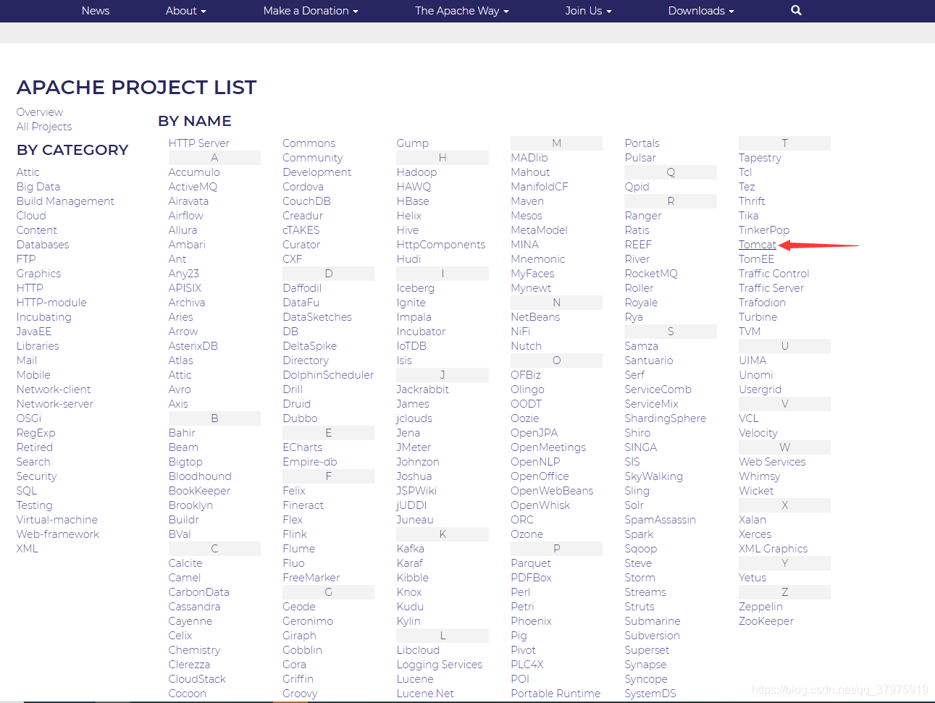Open the HBase project
935x703 pixels.
(413, 201)
